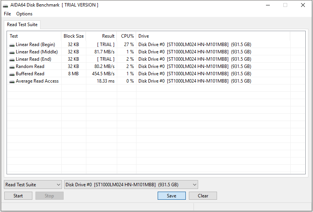Sort by the Test column header
This screenshot has width=313, height=212.
point(34,36)
